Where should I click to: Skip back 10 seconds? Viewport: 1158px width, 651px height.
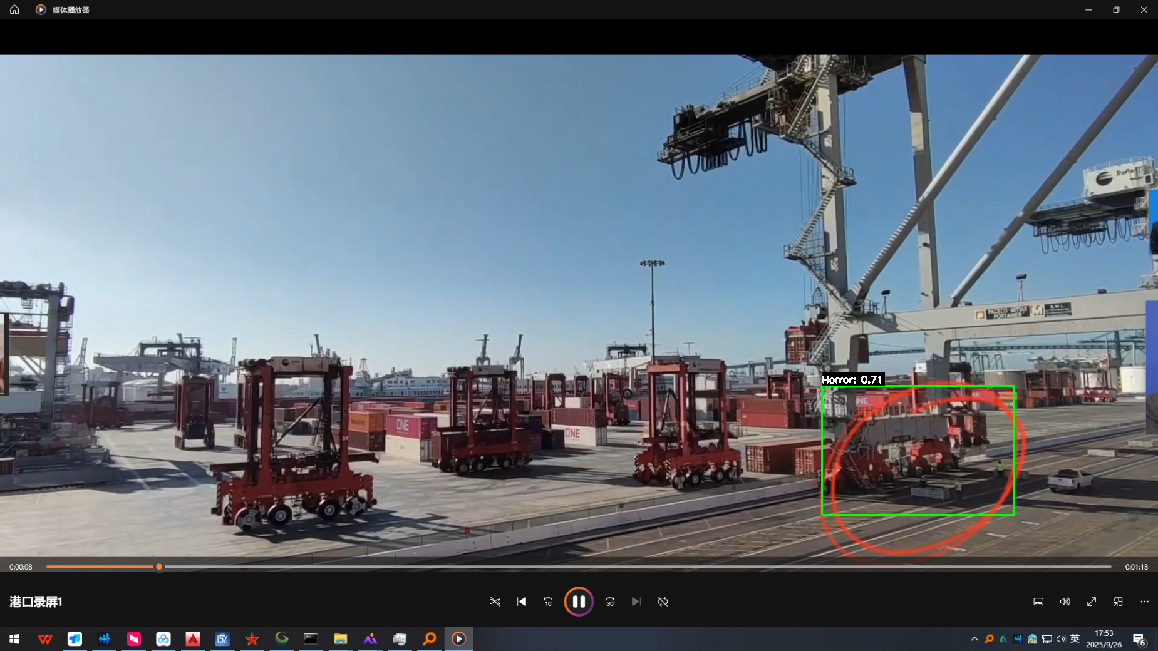tap(548, 602)
